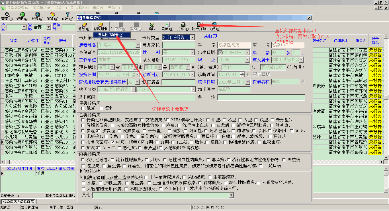The image size is (389, 211).
Task: Check the 尖锐湿疣 checkbox
Action: pyautogui.click(x=184, y=177)
